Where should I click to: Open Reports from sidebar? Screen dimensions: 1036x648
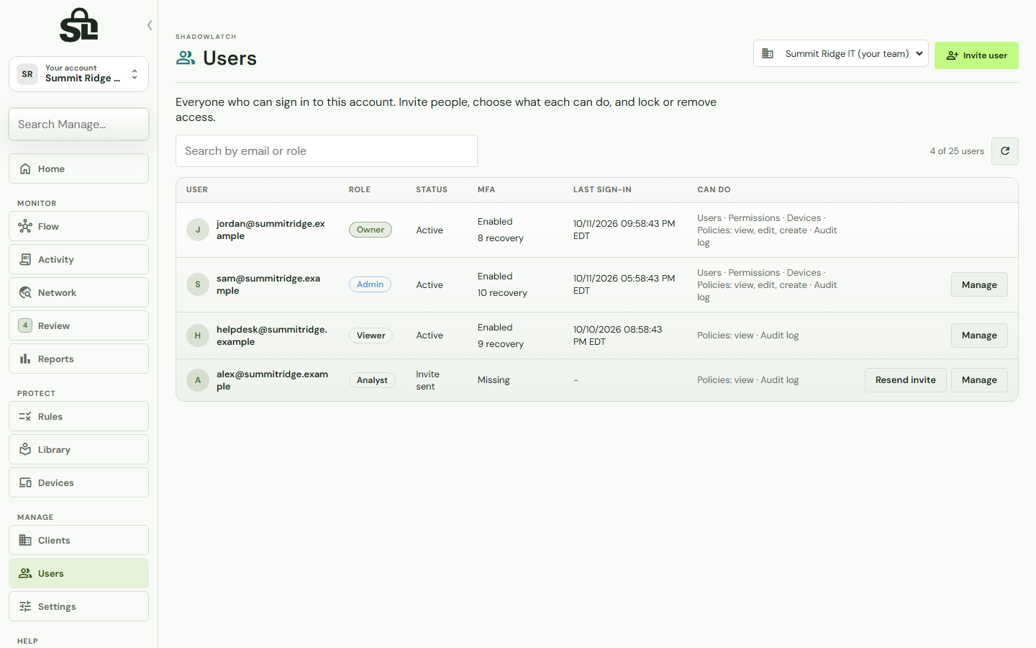78,359
